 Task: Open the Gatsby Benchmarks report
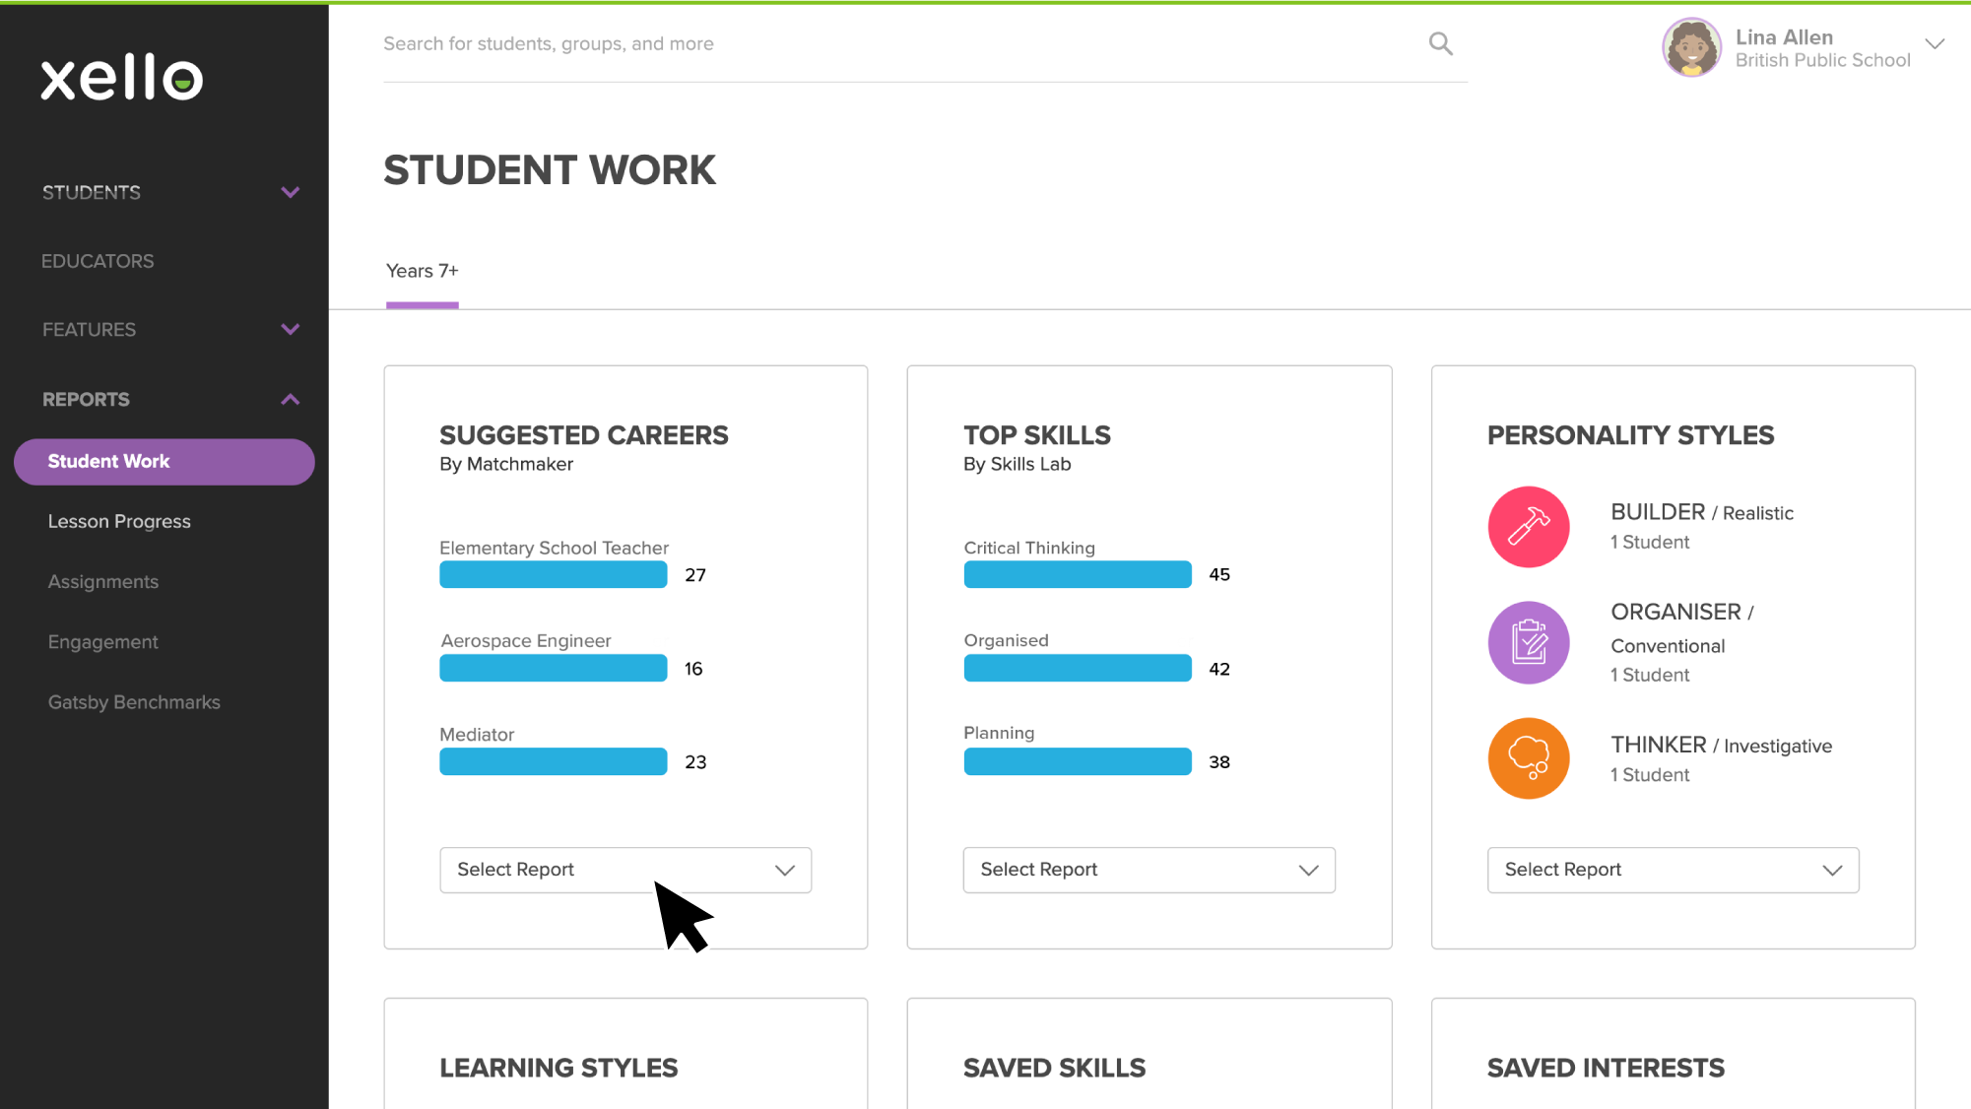coord(134,701)
